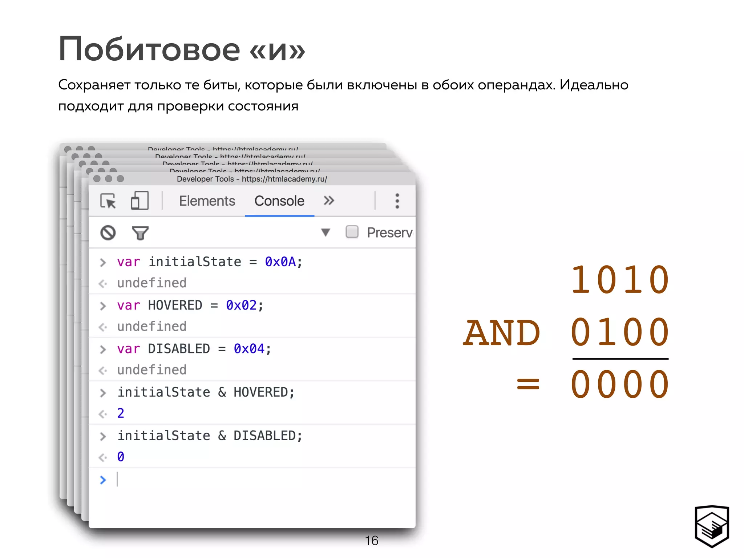The height and width of the screenshot is (558, 744).
Task: Switch to the Elements tab
Action: (x=207, y=201)
